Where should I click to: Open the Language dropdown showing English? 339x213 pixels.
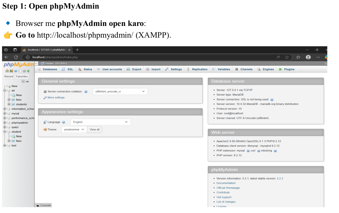pos(101,122)
